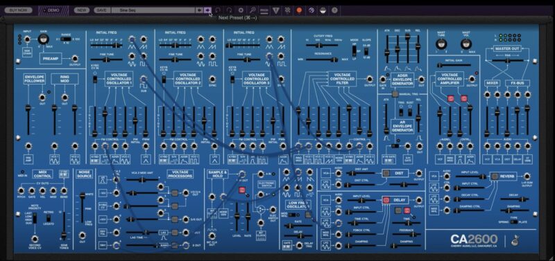
Task: Toggle the REVERB effect on button
Action: (x=495, y=176)
